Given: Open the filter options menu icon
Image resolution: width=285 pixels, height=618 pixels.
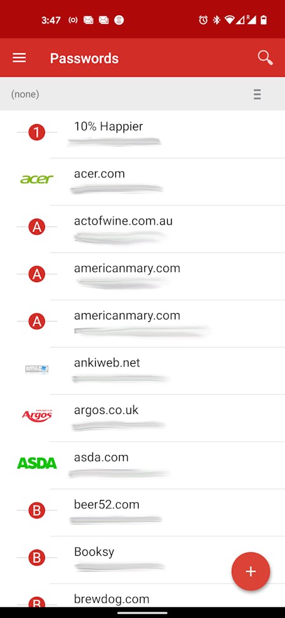Looking at the screenshot, I should click(x=257, y=94).
